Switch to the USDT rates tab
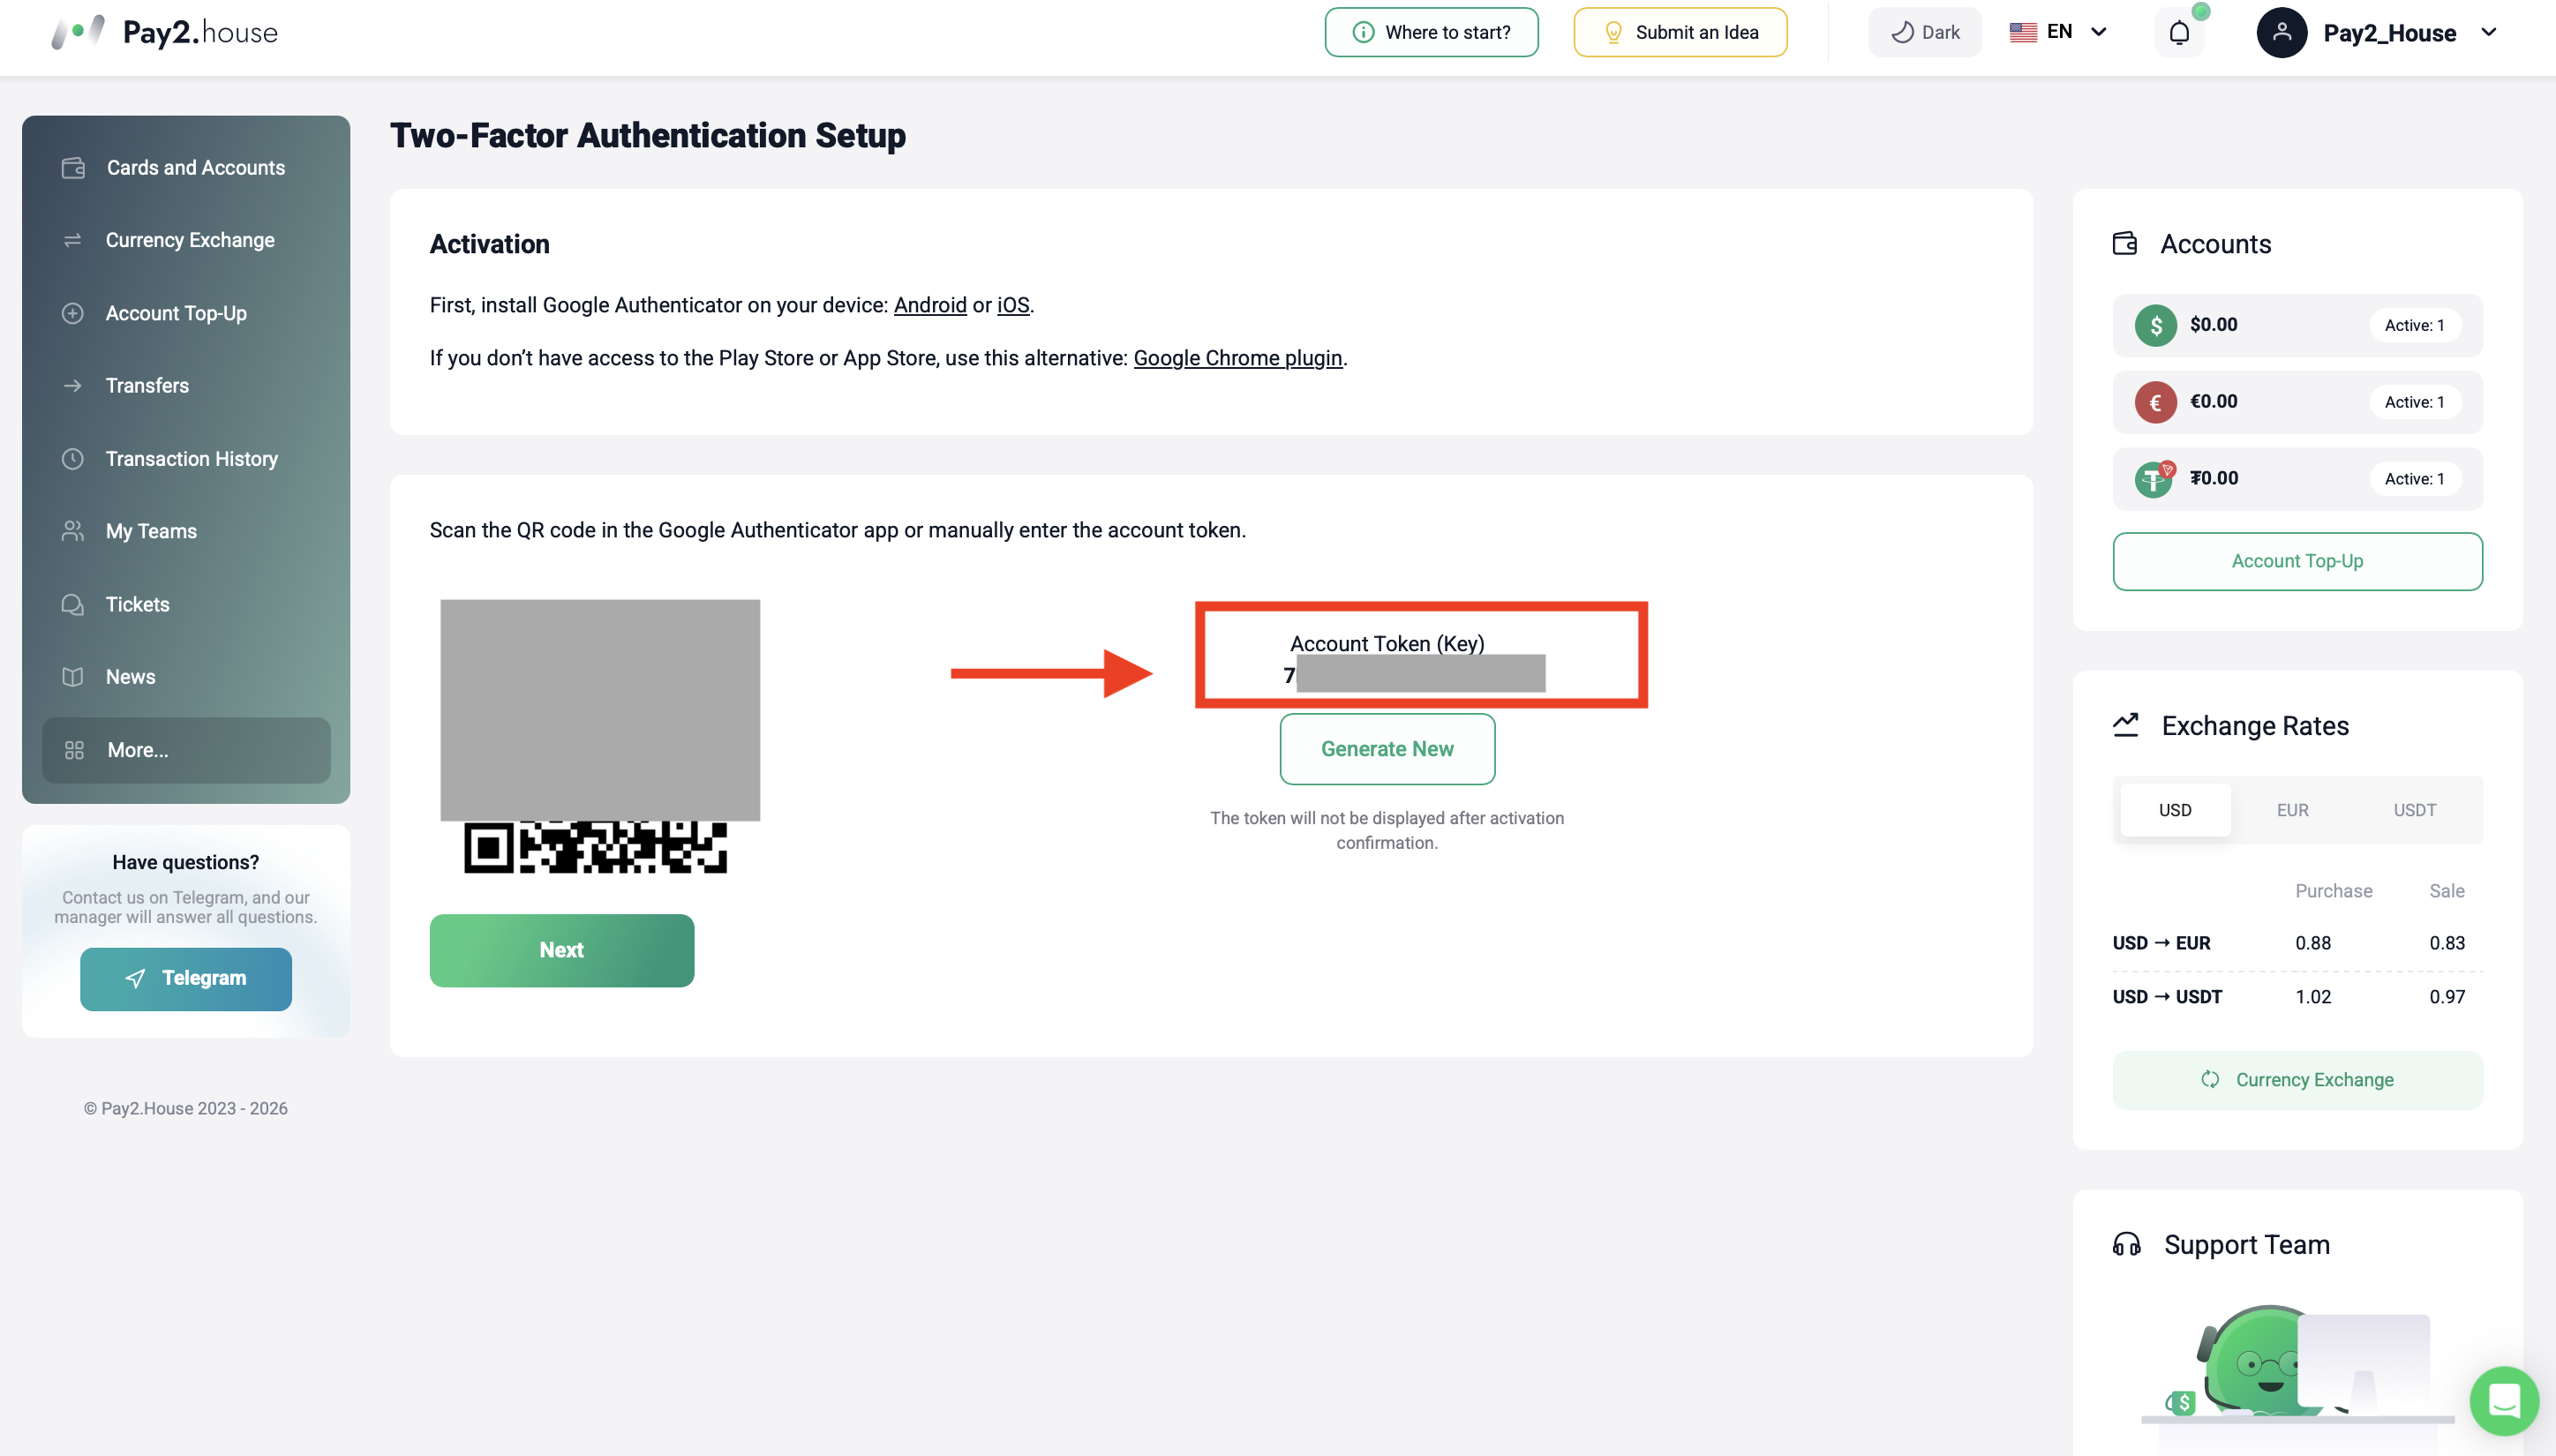The width and height of the screenshot is (2556, 1456). [2414, 810]
